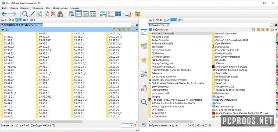
Task: Click the pencil Edit icon
Action: click(x=32, y=14)
